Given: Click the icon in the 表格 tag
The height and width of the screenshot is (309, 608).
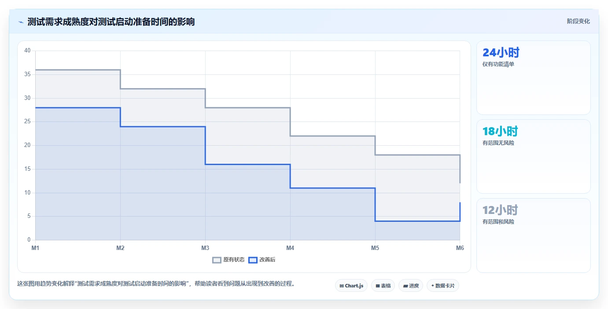Looking at the screenshot, I should point(378,286).
